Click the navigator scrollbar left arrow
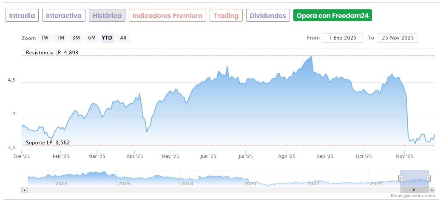The image size is (443, 203). click(x=24, y=190)
